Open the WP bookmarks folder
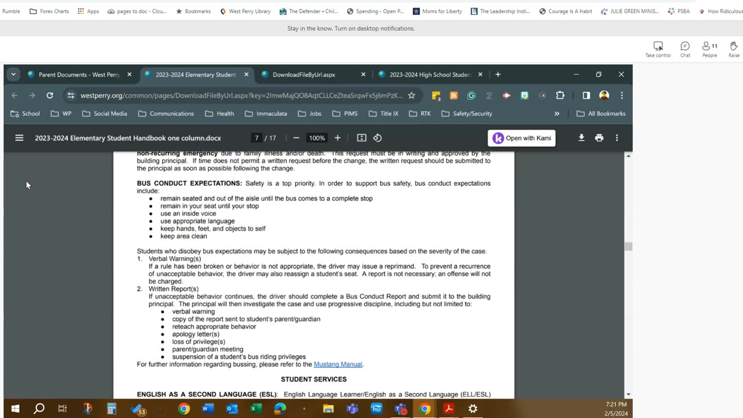 pyautogui.click(x=61, y=114)
